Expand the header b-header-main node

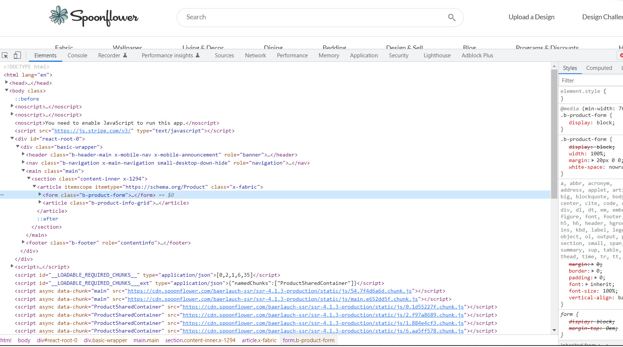point(23,154)
